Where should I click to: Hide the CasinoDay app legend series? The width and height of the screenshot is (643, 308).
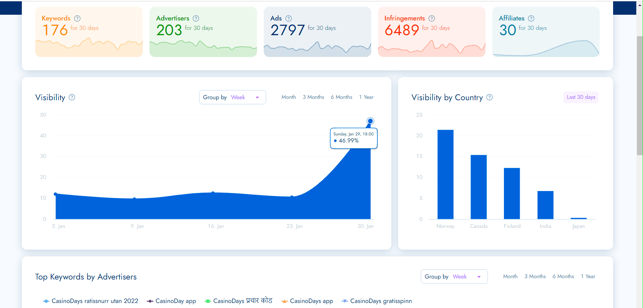(172, 301)
